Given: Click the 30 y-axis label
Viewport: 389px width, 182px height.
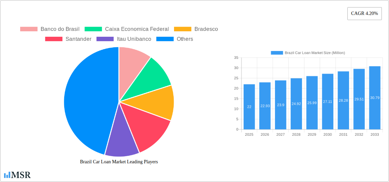Looking at the screenshot, I should (236, 68).
